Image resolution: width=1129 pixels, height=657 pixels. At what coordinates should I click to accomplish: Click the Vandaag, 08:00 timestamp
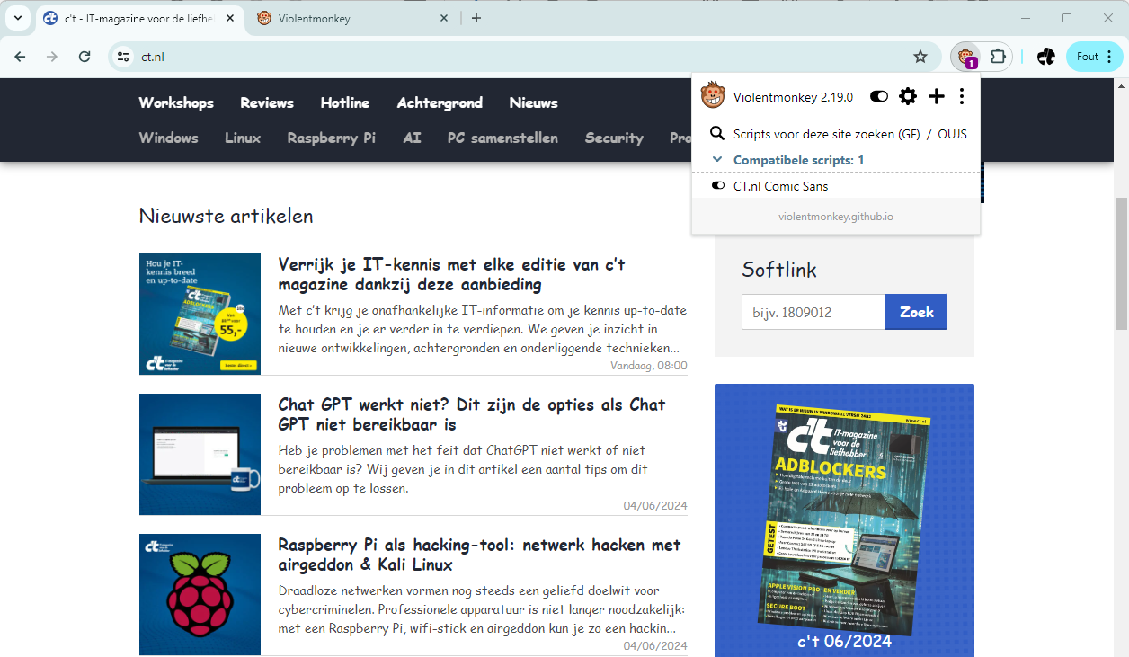tap(648, 365)
